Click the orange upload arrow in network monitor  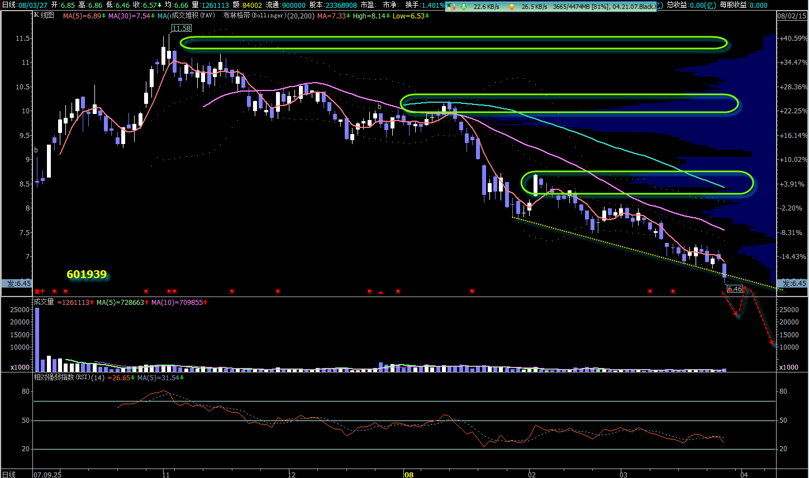click(511, 7)
